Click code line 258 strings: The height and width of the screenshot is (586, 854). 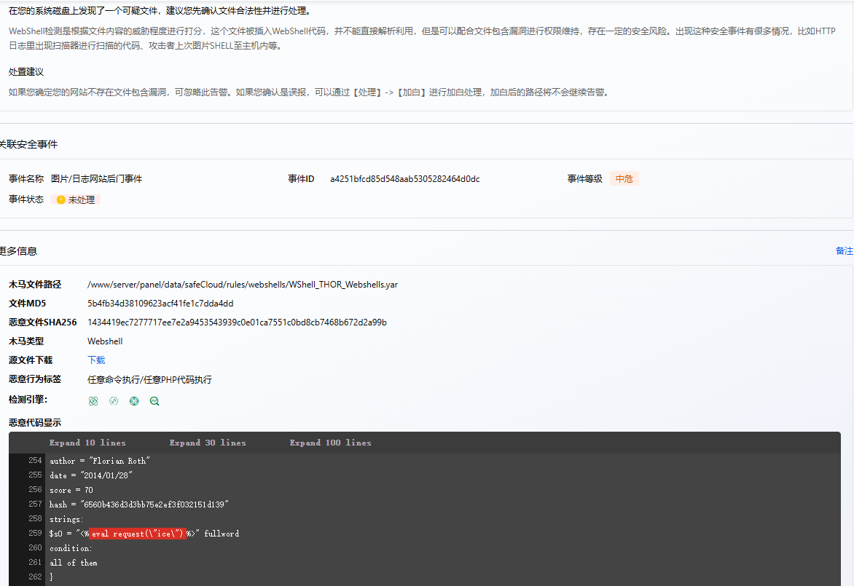66,519
